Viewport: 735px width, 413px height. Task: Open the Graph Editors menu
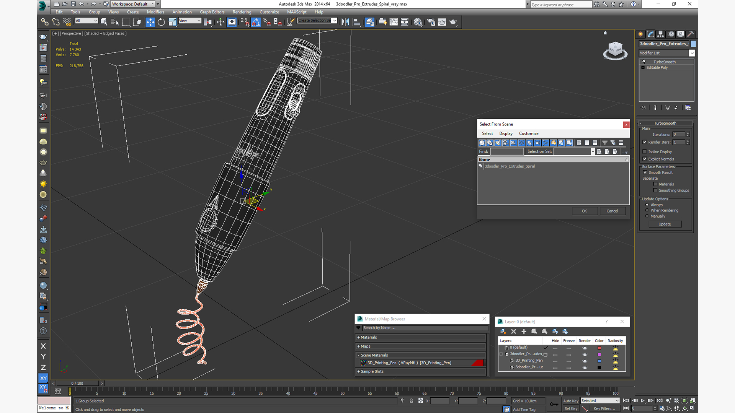[x=212, y=12]
